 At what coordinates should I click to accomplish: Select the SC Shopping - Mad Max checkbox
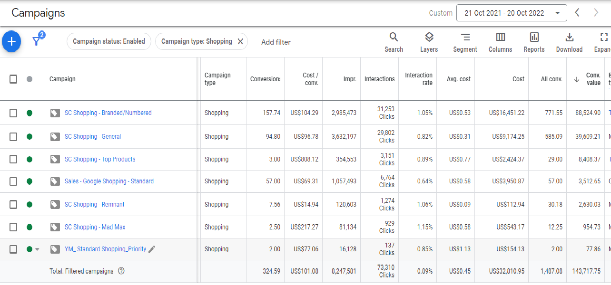[13, 228]
